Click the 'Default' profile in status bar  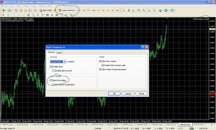98,129
